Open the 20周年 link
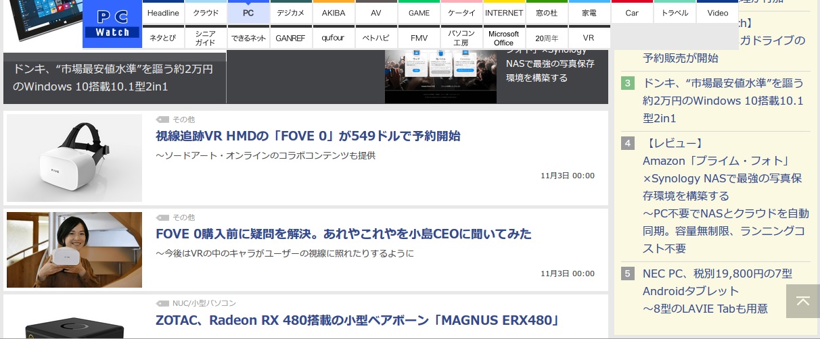This screenshot has width=820, height=339. (x=547, y=38)
